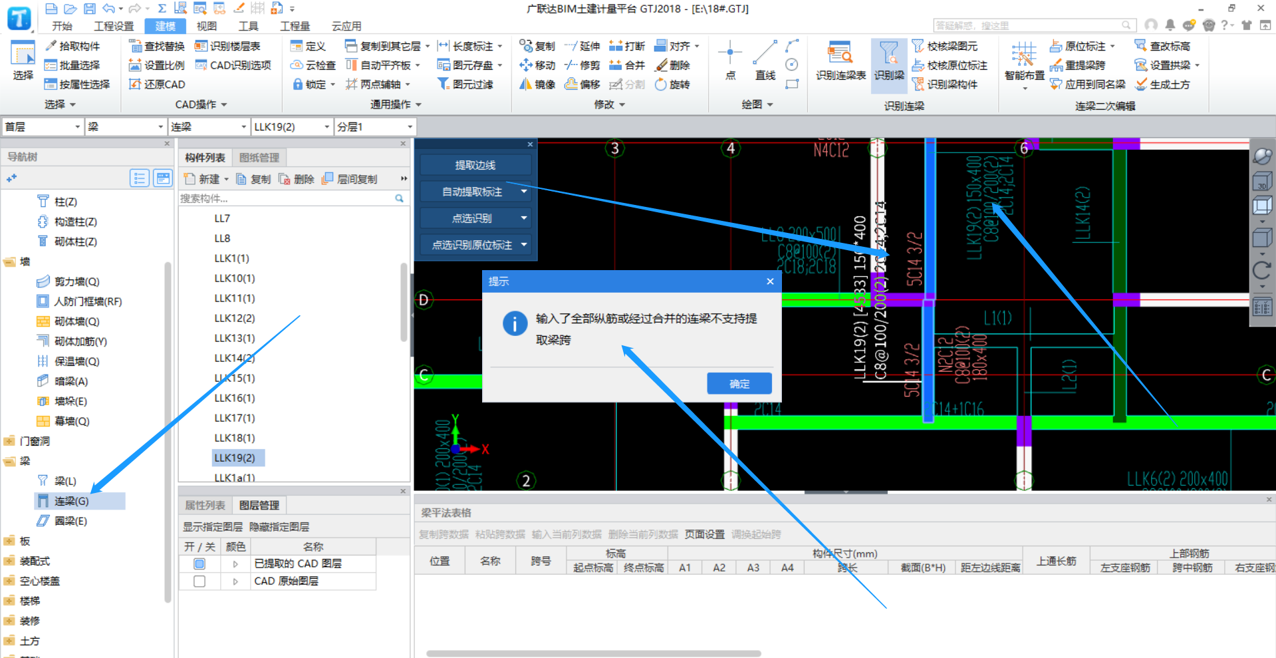Toggle CAD 原始图层 checkbox

point(199,581)
